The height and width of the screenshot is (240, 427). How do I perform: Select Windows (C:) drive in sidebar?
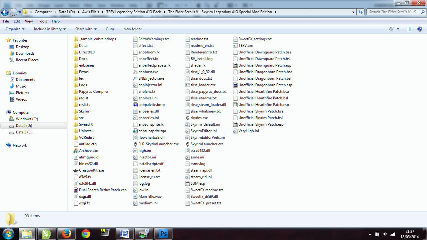pos(27,119)
